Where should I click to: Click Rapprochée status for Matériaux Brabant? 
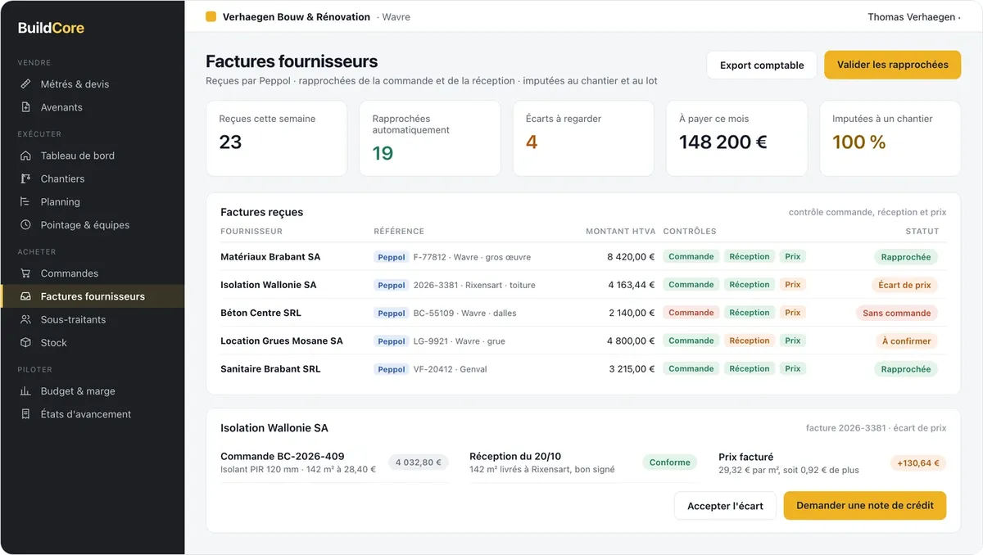(x=906, y=257)
